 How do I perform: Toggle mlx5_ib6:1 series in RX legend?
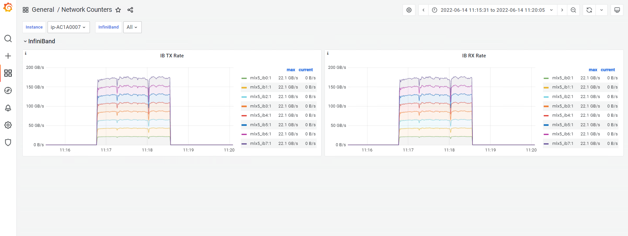click(x=563, y=134)
